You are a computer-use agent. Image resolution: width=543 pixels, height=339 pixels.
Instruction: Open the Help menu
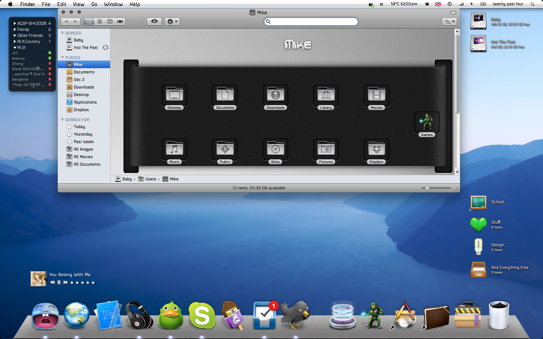coord(135,4)
